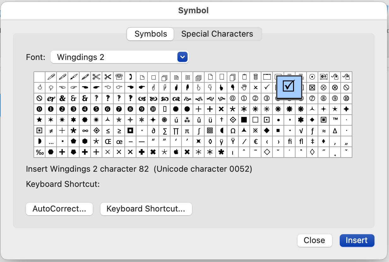This screenshot has height=262, width=389.
Task: Click the highlighted checked-box symbol
Action: pyautogui.click(x=289, y=87)
